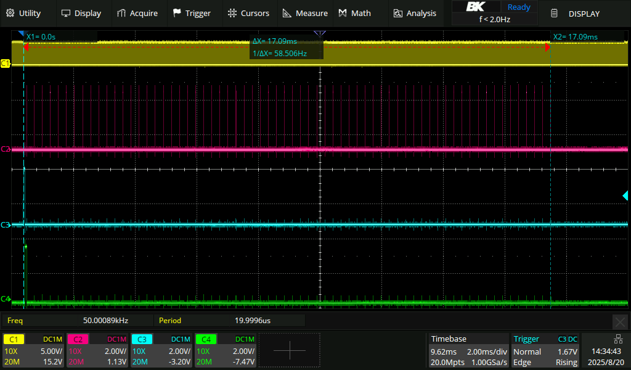Image resolution: width=631 pixels, height=370 pixels.
Task: Click the Utility gear icon
Action: [10, 14]
